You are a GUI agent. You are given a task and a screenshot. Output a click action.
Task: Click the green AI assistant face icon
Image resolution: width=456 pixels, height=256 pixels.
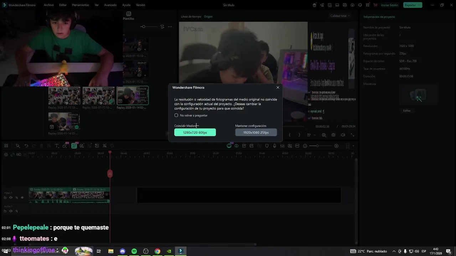(x=229, y=146)
